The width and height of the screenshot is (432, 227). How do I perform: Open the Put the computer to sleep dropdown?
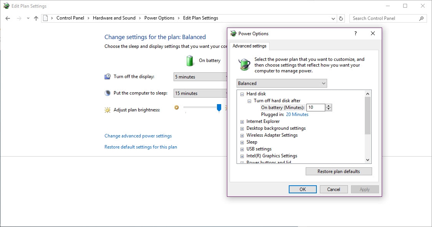tap(201, 93)
